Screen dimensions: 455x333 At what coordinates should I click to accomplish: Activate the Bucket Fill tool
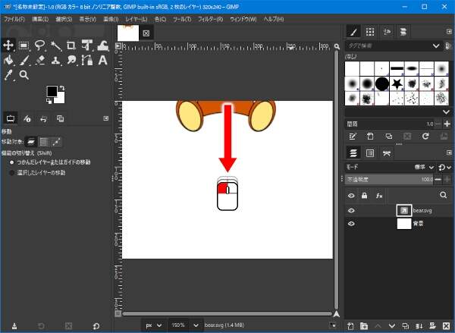10,60
